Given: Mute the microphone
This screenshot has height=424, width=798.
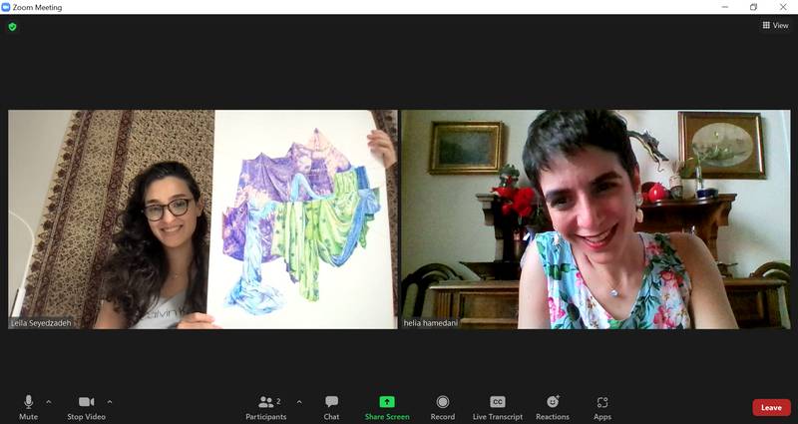Looking at the screenshot, I should coord(28,405).
